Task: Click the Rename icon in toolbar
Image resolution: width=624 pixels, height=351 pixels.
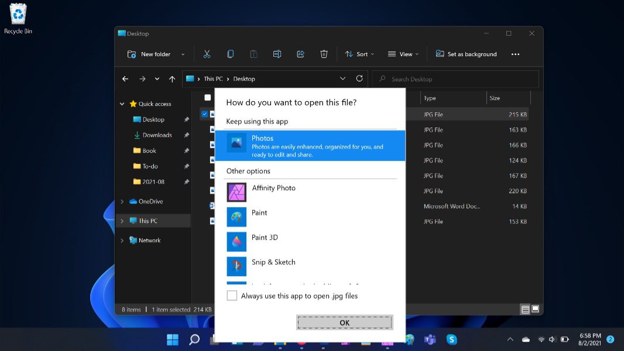Action: click(277, 54)
